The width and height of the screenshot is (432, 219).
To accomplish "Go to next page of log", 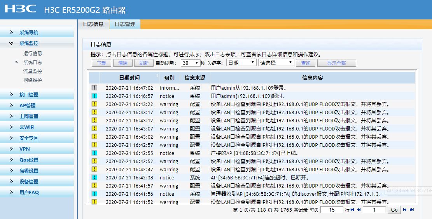I will pos(405,210).
